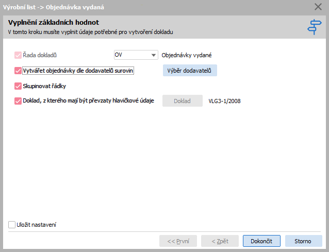
Task: Go back with the Zpět button
Action: coord(220,241)
